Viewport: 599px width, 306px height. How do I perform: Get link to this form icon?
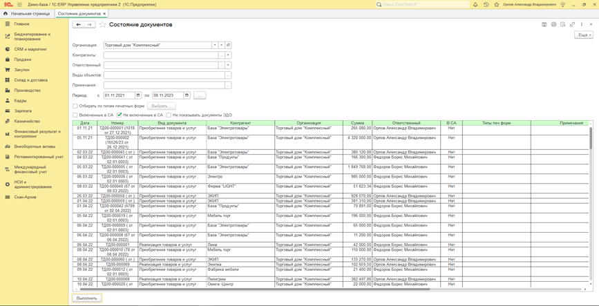(x=572, y=24)
